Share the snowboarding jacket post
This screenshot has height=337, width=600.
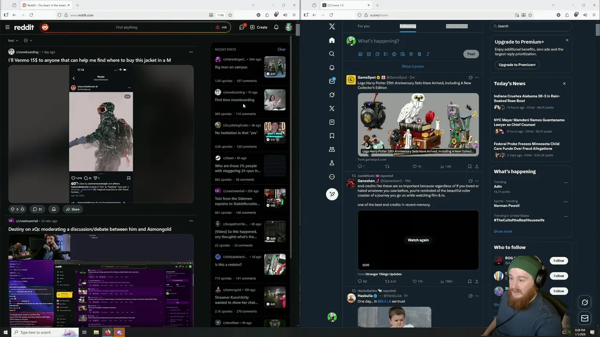click(73, 209)
